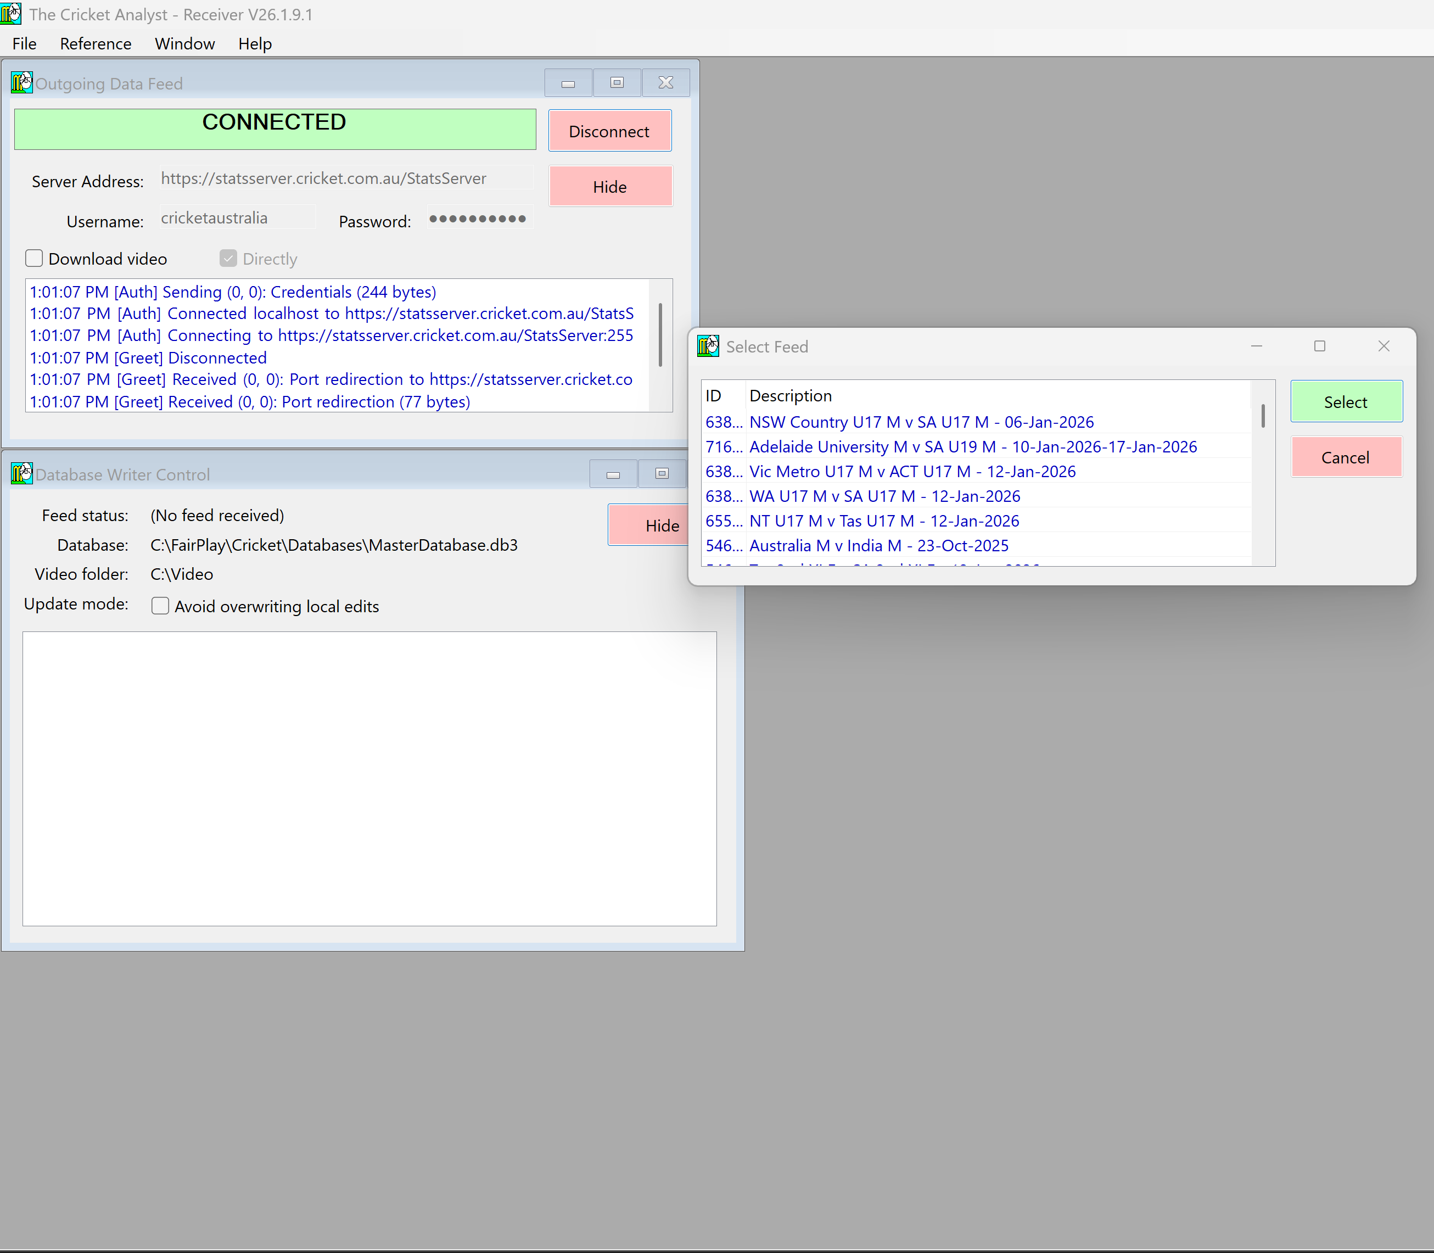Click log line 'Port redirection (77 bytes)'
Viewport: 1434px width, 1253px height.
[x=250, y=401]
